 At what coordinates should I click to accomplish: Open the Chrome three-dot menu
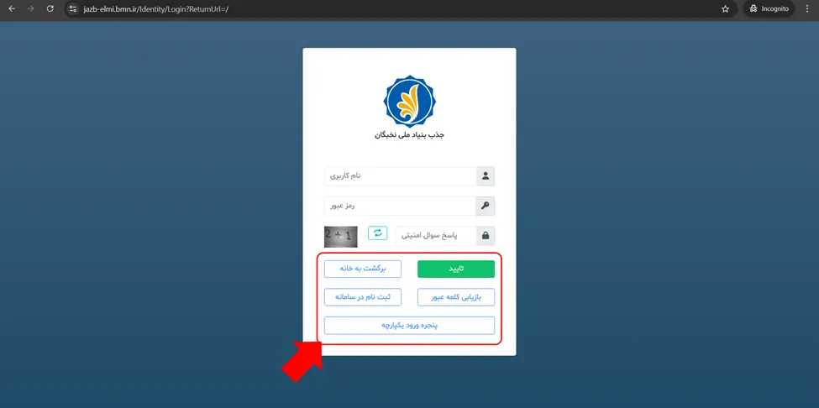coord(807,9)
